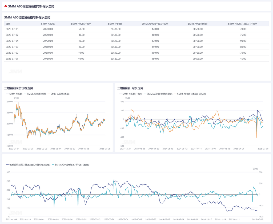Click 佛山 premium value -45.00
The height and width of the screenshot is (224, 273).
pyautogui.click(x=243, y=59)
